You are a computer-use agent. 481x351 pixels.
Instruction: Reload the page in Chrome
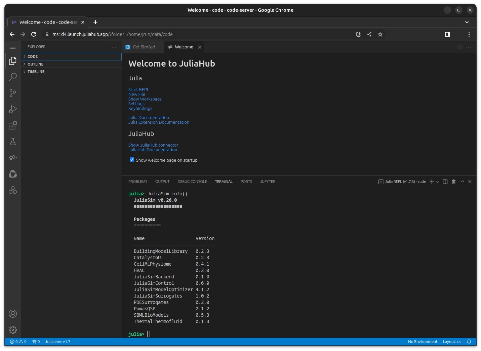[x=34, y=34]
